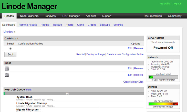Screen dimensions: 187x112
Task: Open the Settings sub-tab
Action: (x=118, y=25)
